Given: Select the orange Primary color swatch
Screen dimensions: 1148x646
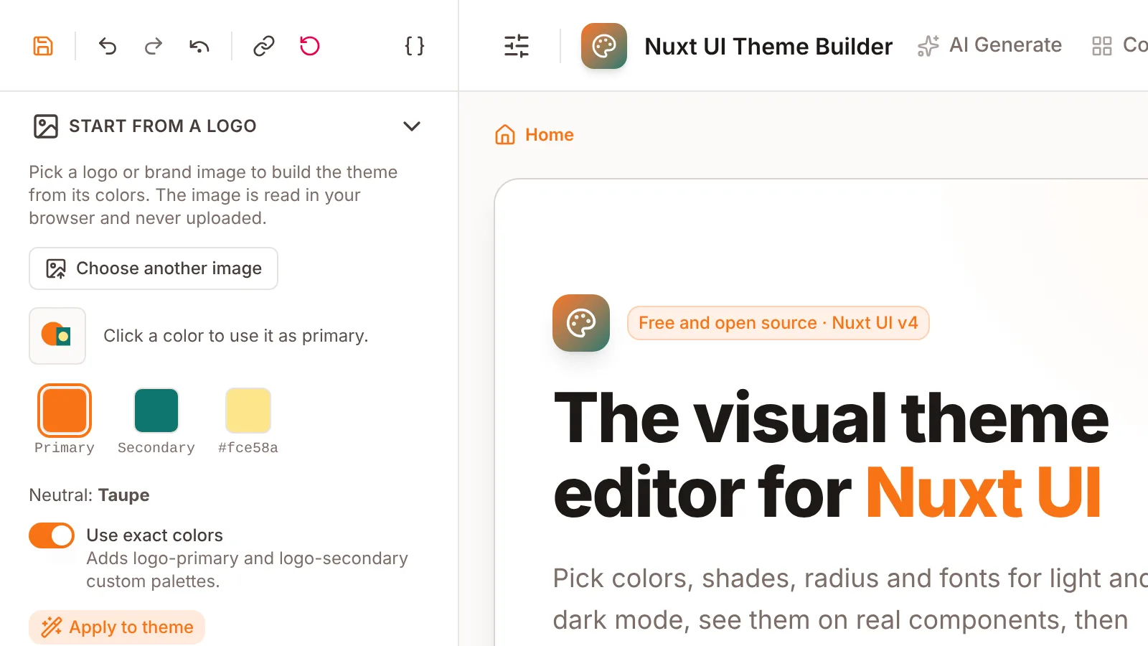Looking at the screenshot, I should pyautogui.click(x=65, y=411).
